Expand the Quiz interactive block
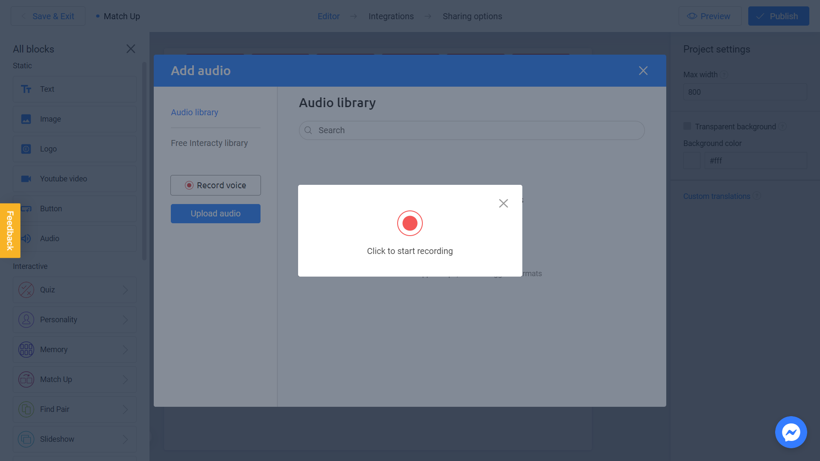 pos(125,289)
